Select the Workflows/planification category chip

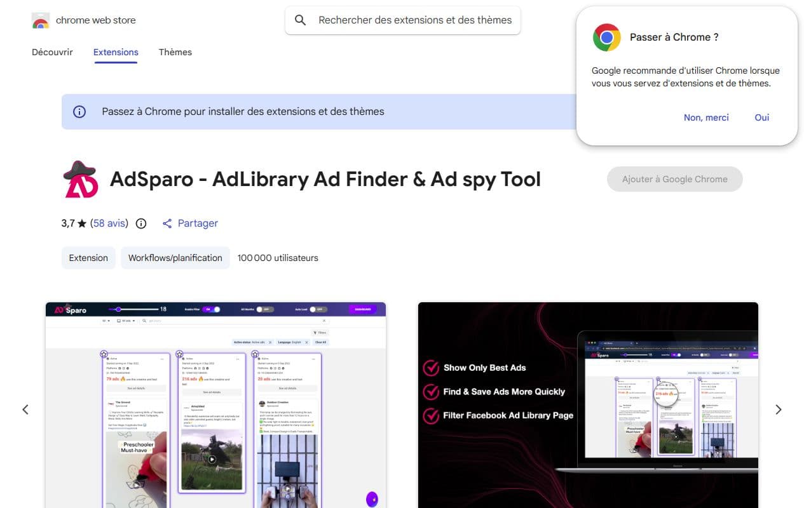(175, 258)
